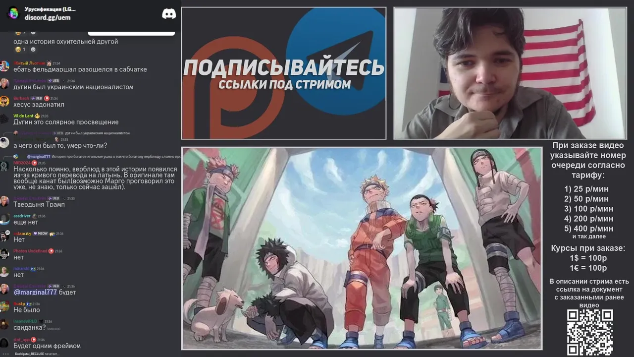The height and width of the screenshot is (357, 634).
Task: Click the red badge next to Photon Undefined
Action: coord(51,251)
